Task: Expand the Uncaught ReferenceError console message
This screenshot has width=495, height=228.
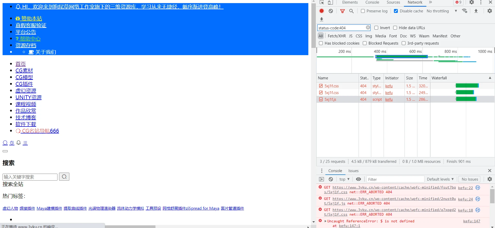Action: pos(325,221)
